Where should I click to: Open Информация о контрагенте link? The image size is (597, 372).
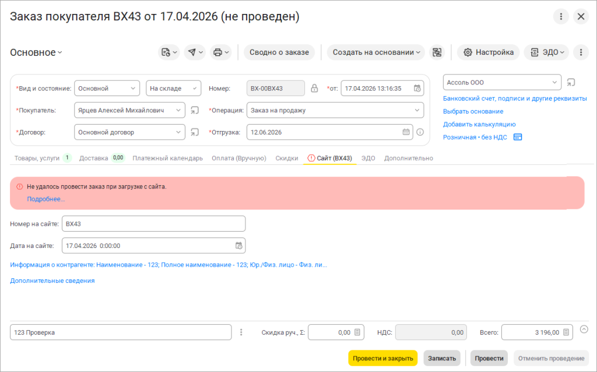[168, 265]
